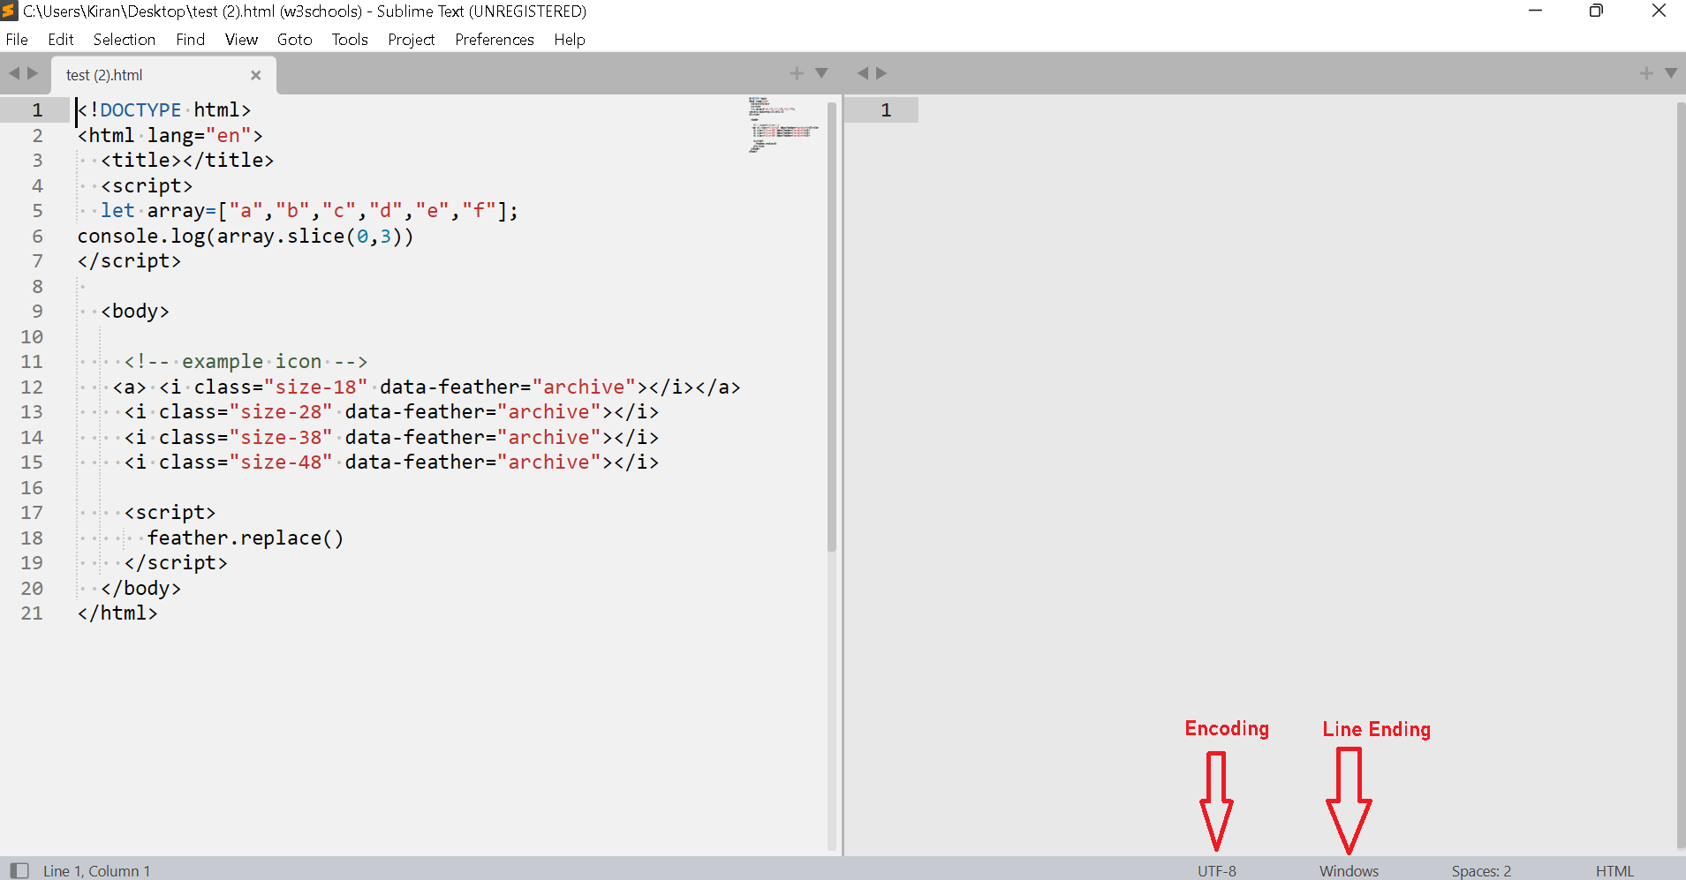Image resolution: width=1686 pixels, height=880 pixels.
Task: Open a new tab with the + icon
Action: (x=798, y=73)
